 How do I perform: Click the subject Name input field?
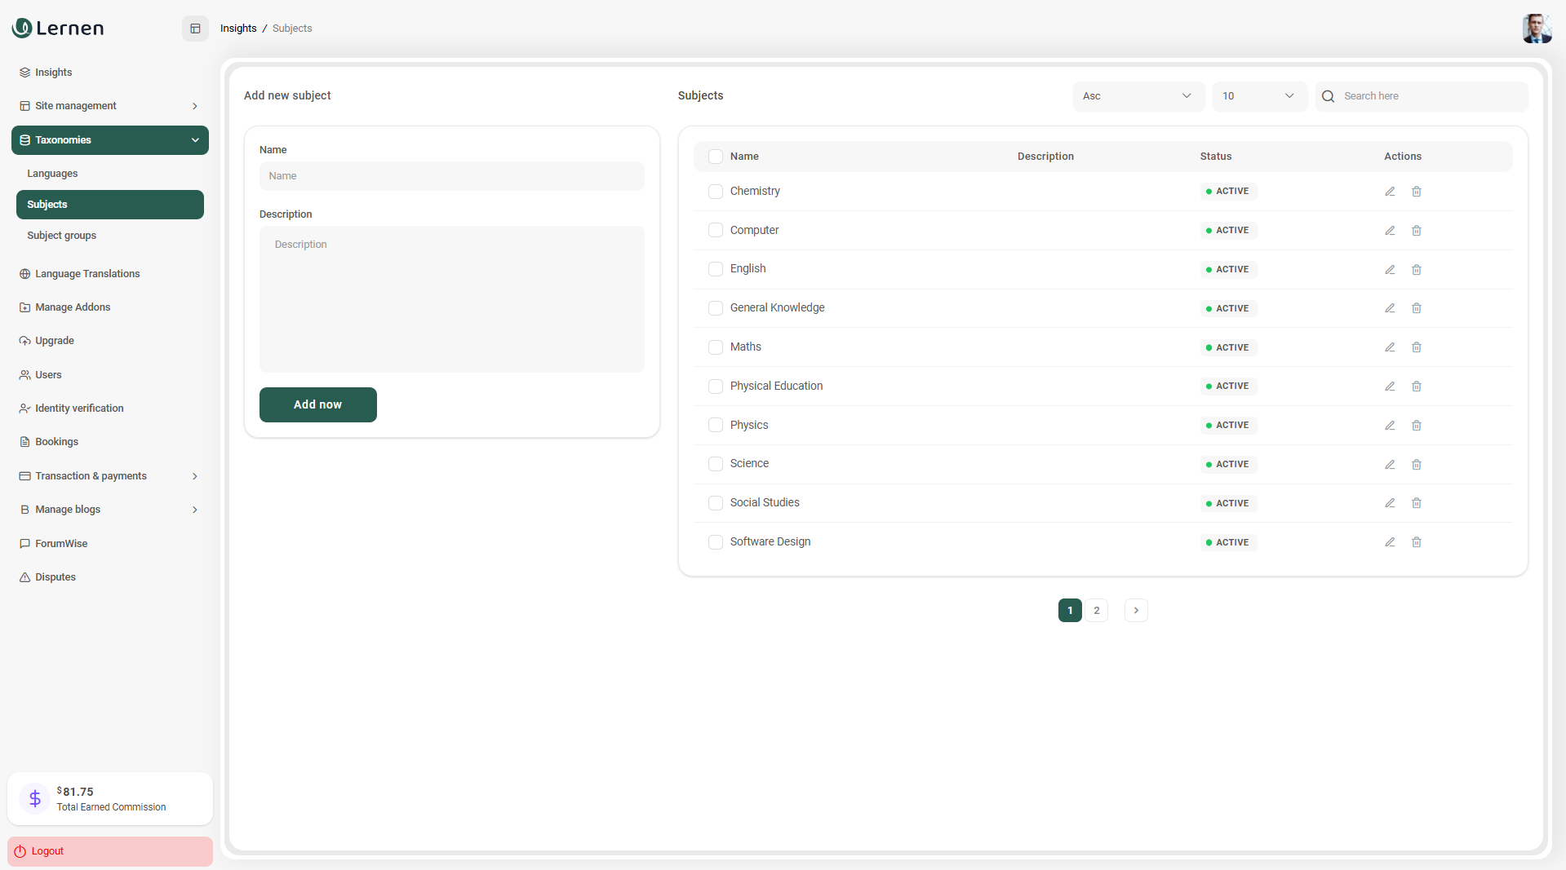451,176
